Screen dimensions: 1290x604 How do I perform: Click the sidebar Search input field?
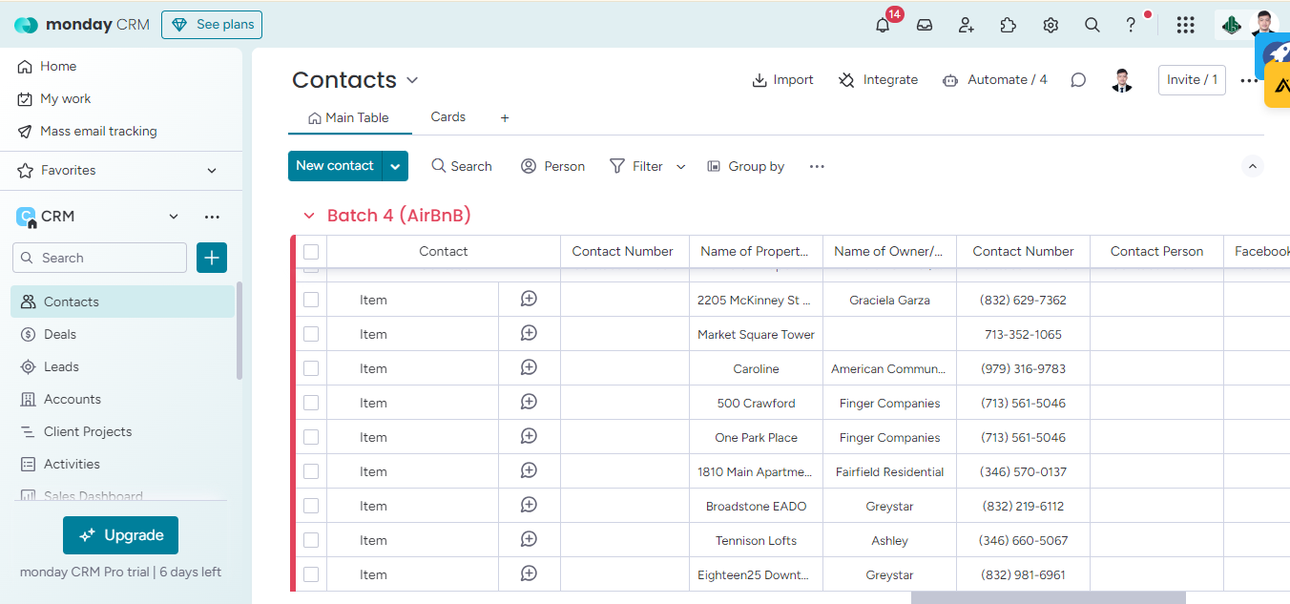tap(100, 258)
